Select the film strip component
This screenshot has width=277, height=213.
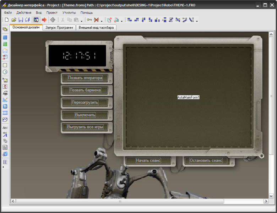5,113
